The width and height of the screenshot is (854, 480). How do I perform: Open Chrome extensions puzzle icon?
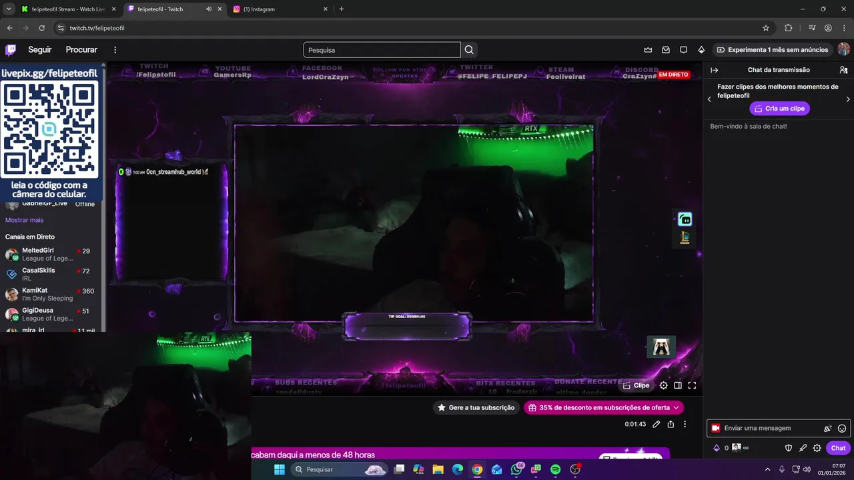[x=788, y=28]
